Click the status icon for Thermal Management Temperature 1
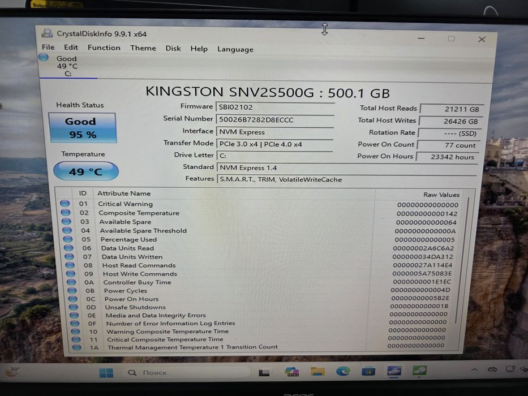The height and width of the screenshot is (396, 528). (x=77, y=347)
